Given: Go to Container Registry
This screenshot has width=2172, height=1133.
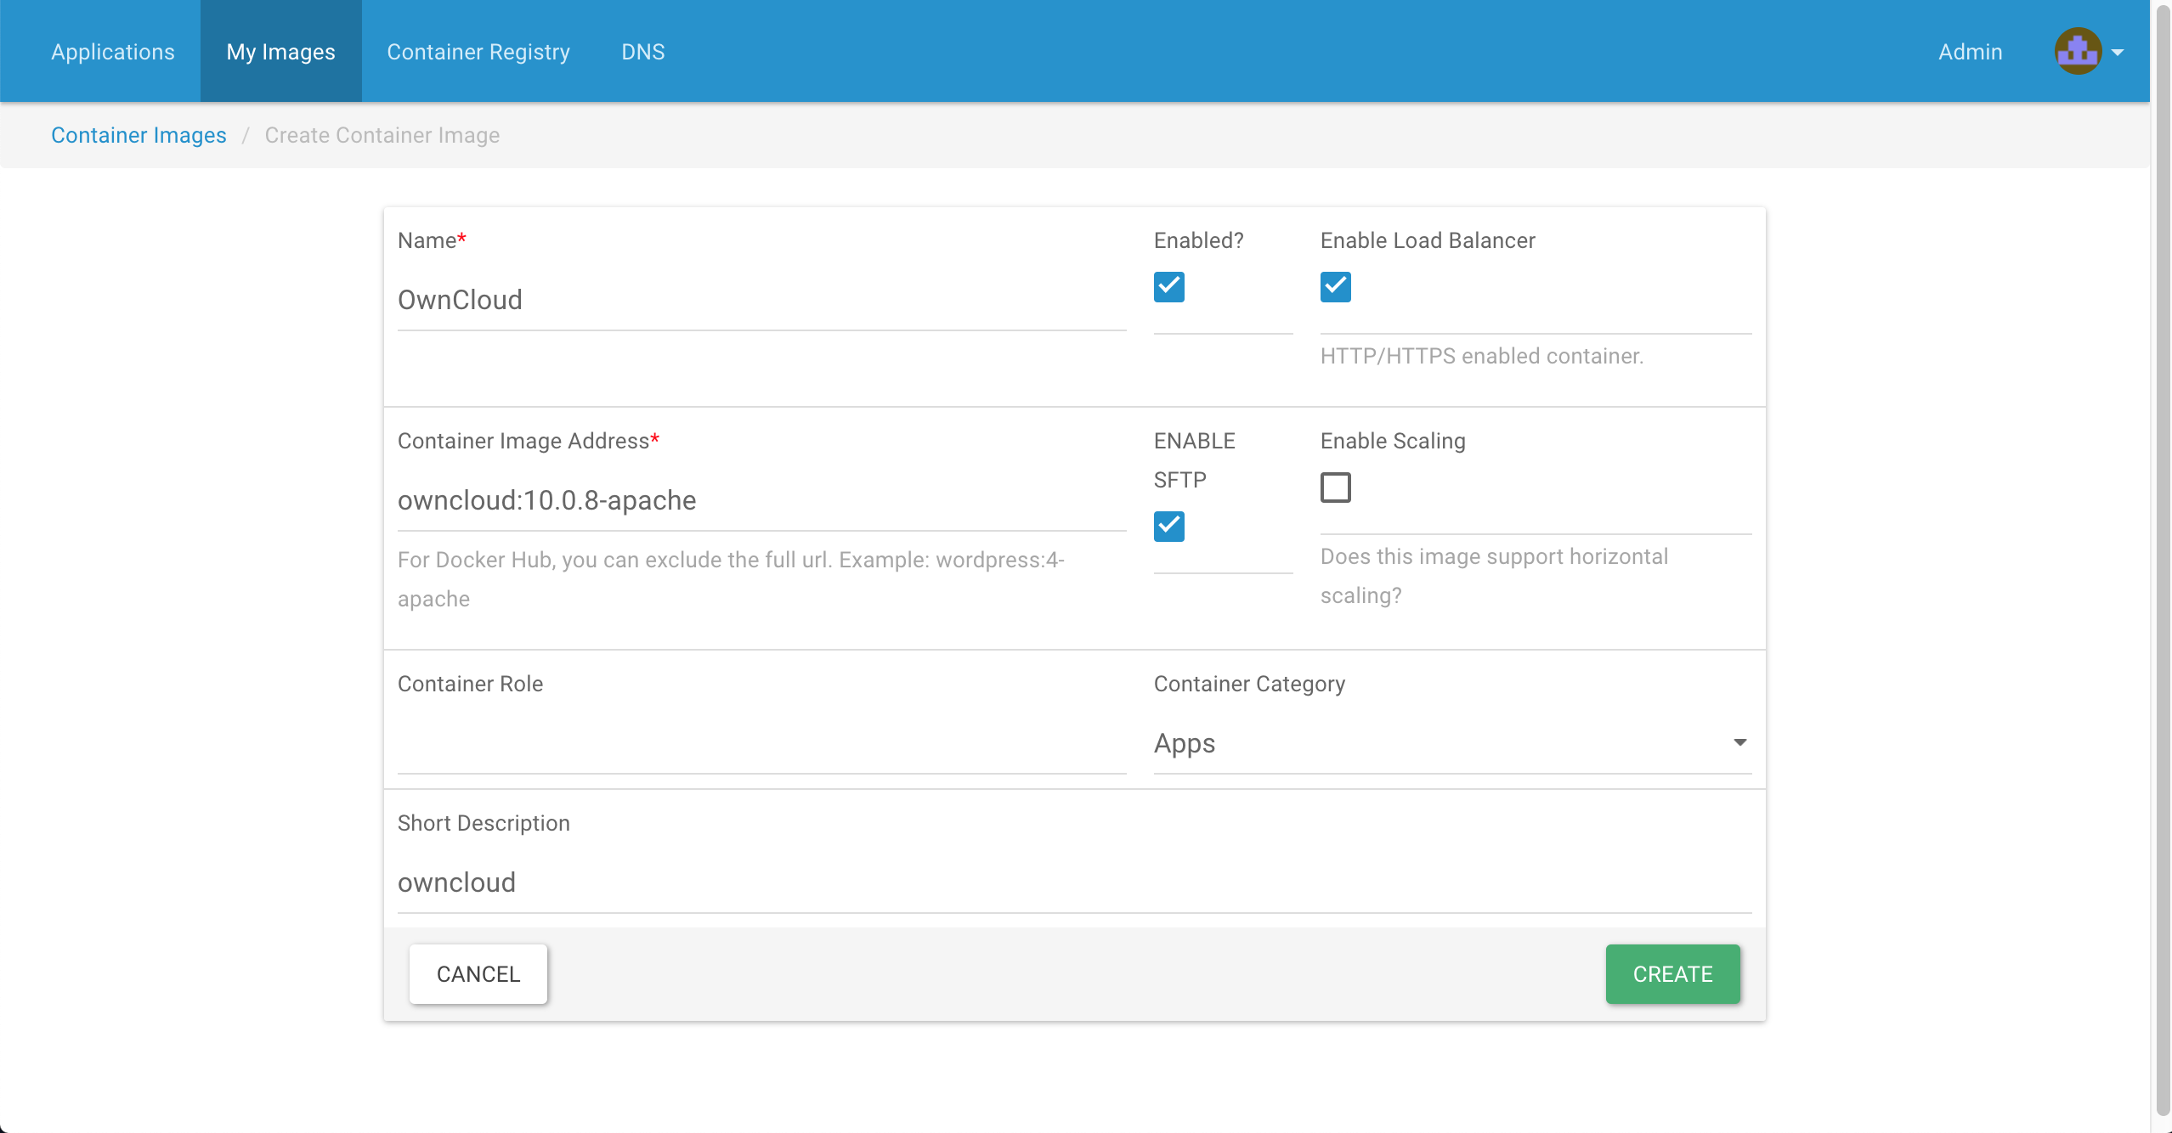Looking at the screenshot, I should [478, 52].
